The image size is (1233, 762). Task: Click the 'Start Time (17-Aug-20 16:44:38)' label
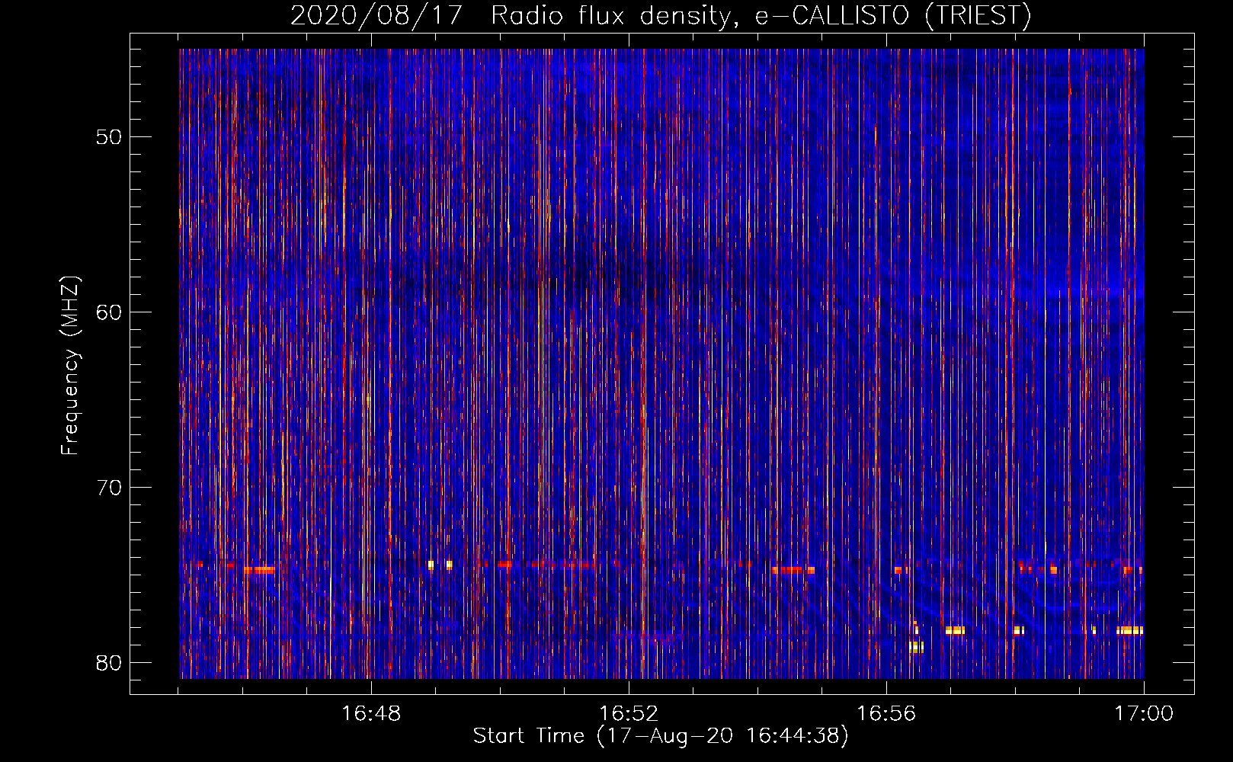click(661, 736)
